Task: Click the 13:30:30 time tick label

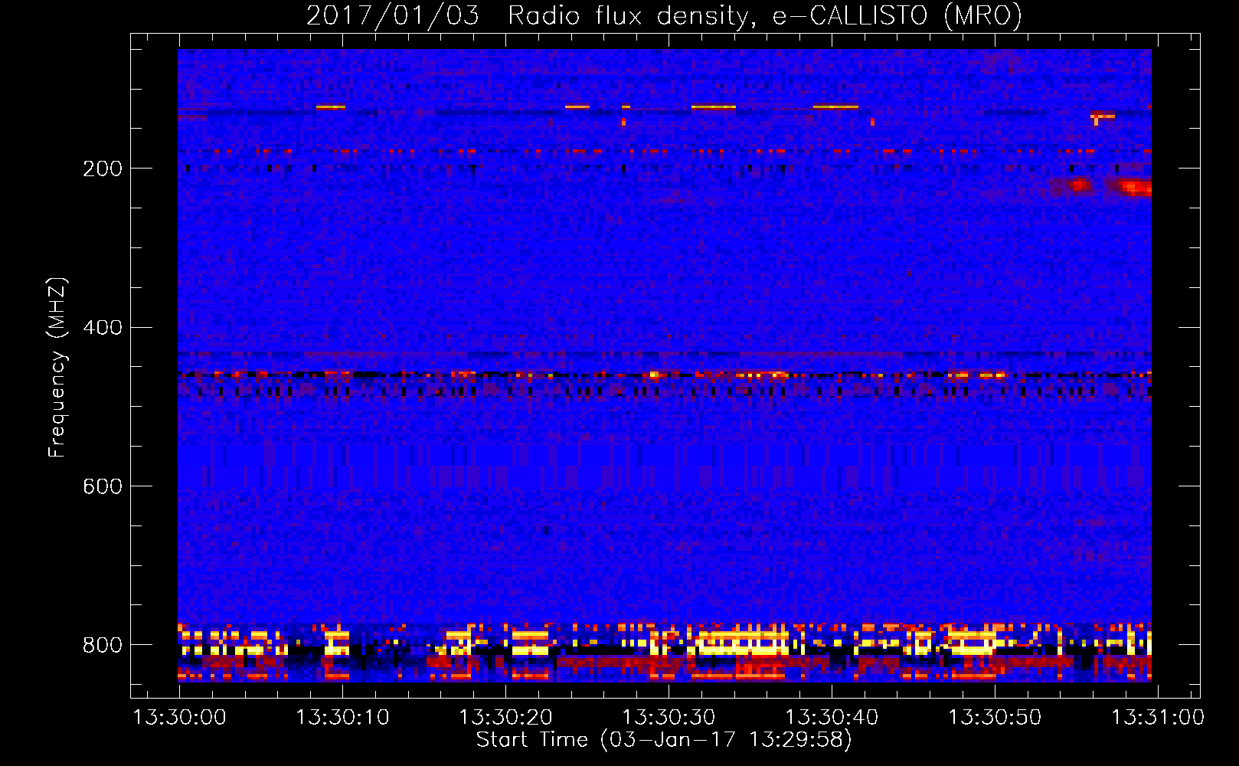Action: point(669,718)
